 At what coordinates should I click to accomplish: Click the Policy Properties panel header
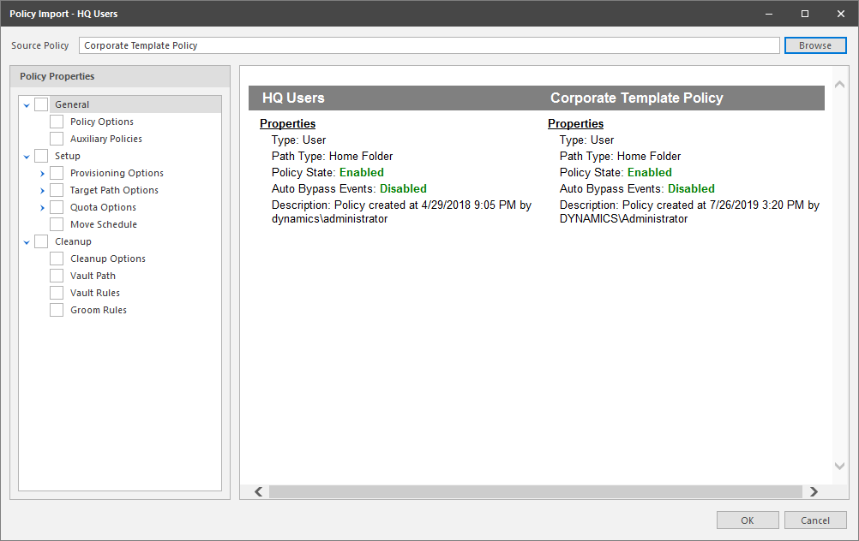click(x=120, y=76)
